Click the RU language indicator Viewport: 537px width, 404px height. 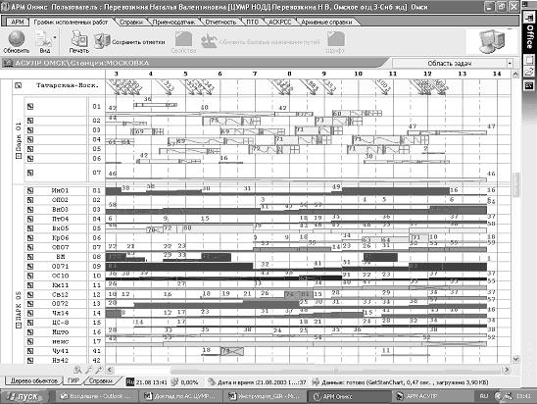[483, 396]
